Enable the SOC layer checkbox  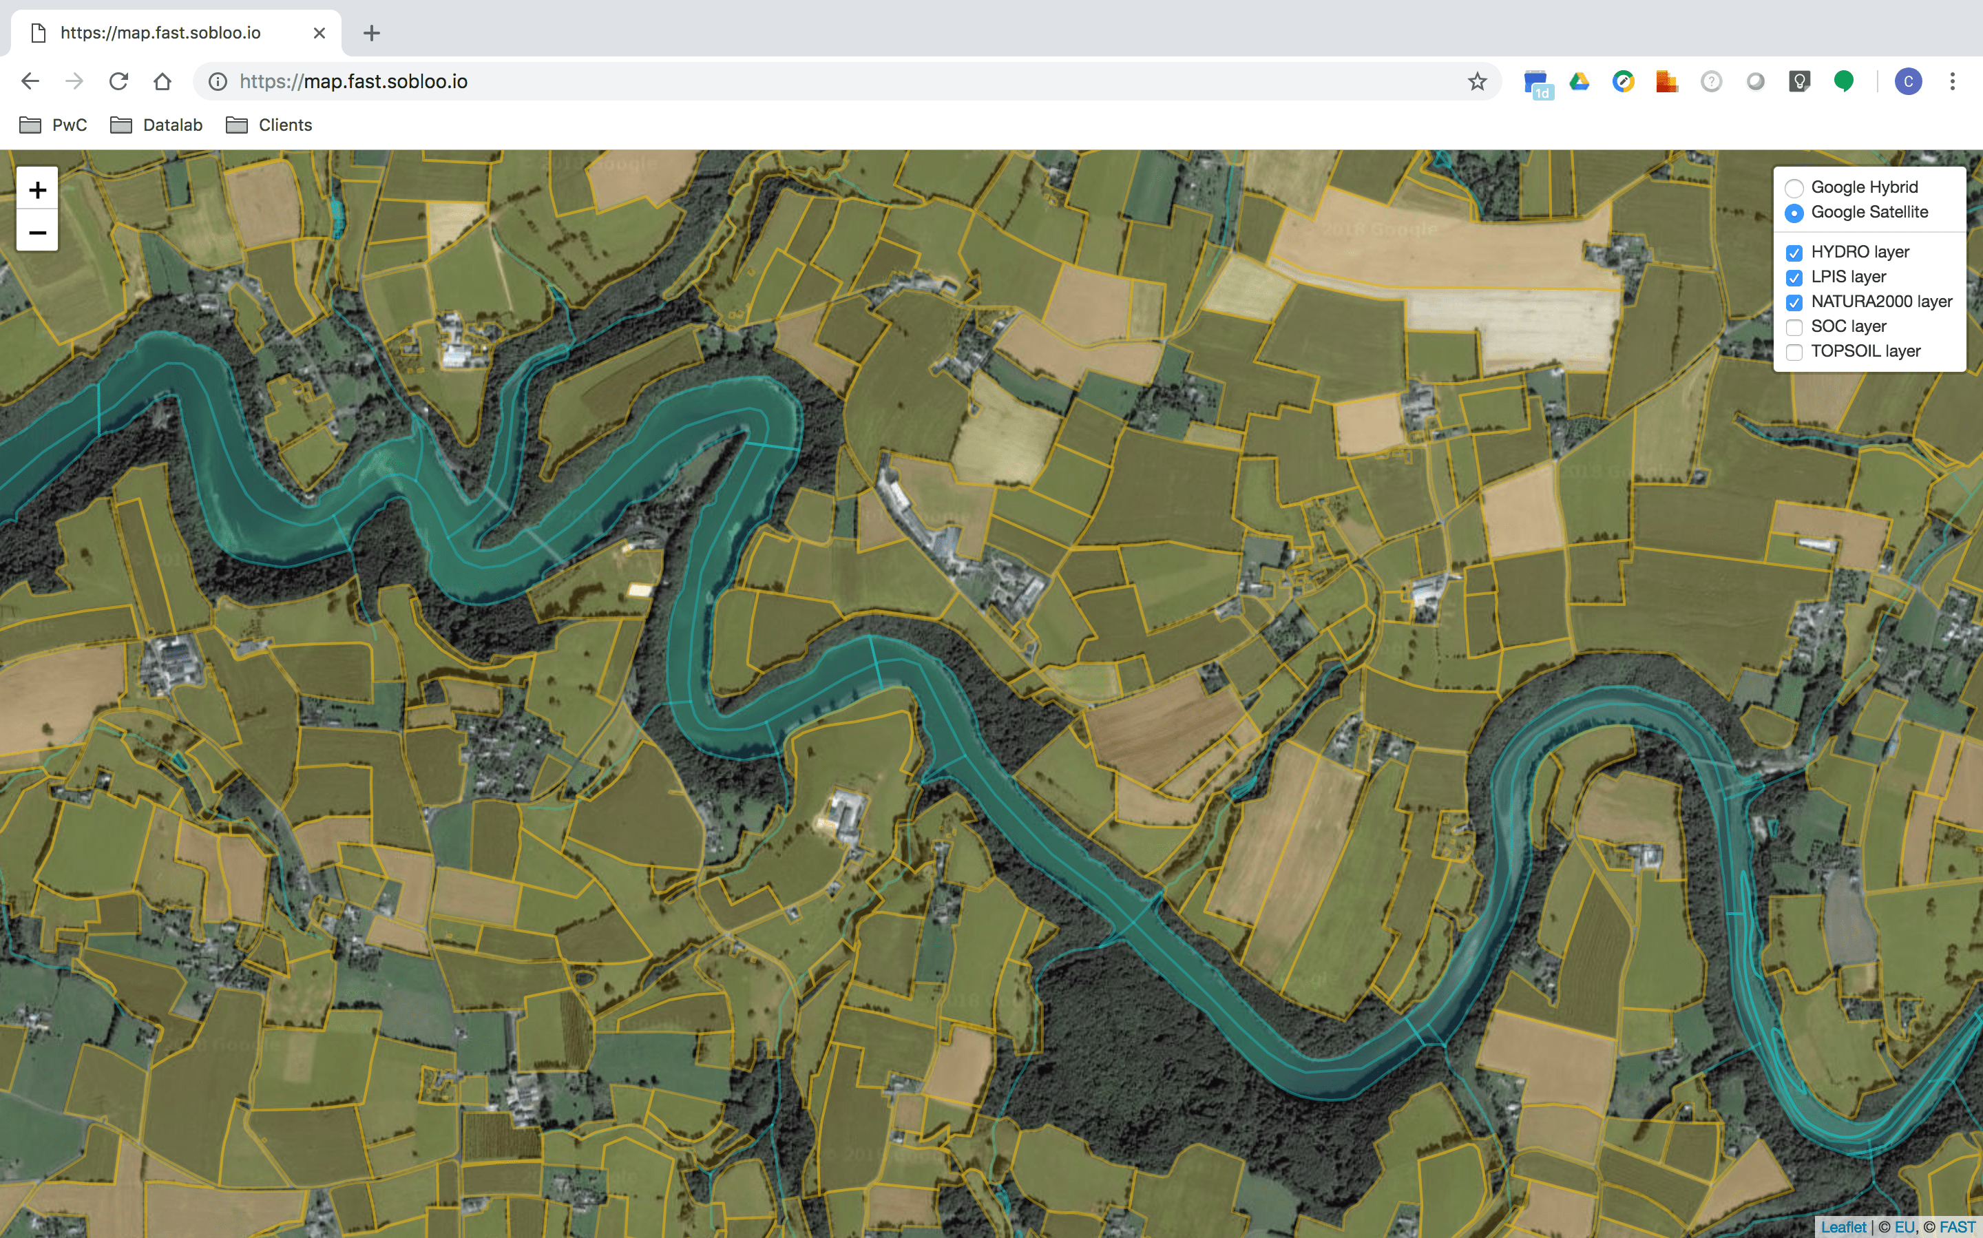tap(1794, 328)
